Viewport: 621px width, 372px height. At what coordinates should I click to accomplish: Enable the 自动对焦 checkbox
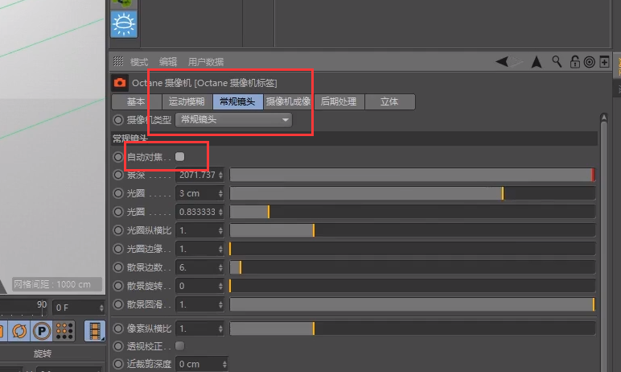tap(180, 157)
